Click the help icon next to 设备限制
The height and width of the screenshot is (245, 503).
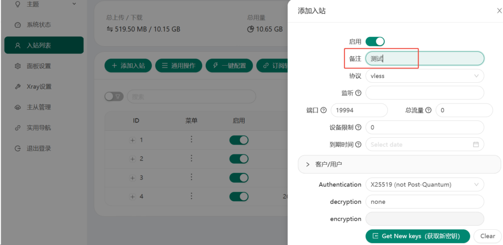tap(358, 127)
